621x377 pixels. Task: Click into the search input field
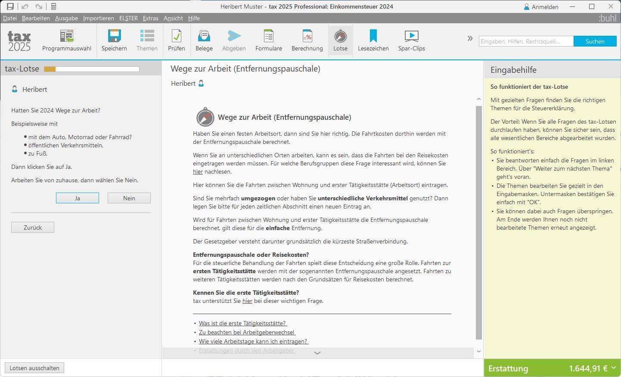click(526, 41)
